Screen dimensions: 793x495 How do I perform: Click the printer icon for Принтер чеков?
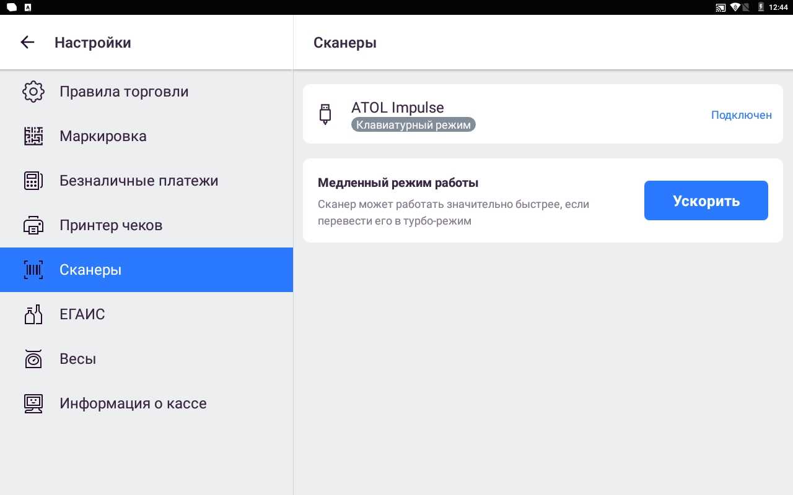33,225
